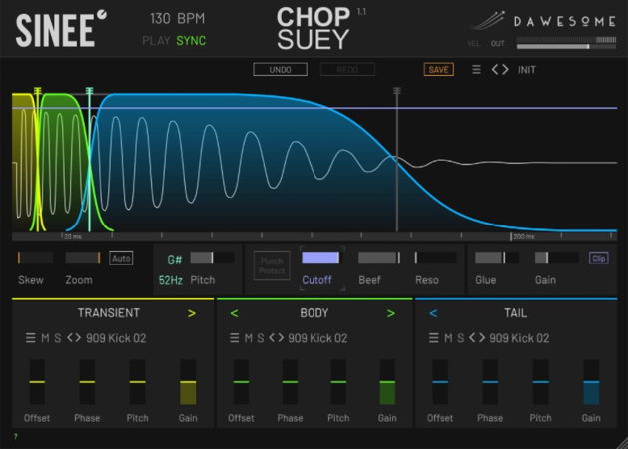This screenshot has width=628, height=449.
Task: Mute the Transient layer
Action: (x=45, y=338)
